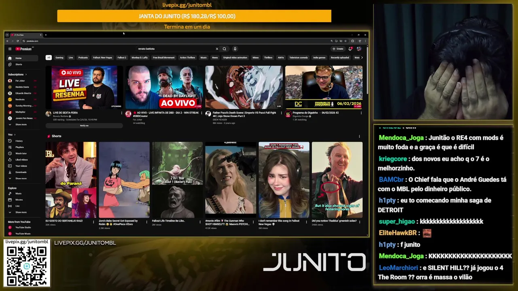Click the JANTA DO JUNITO donation progress bar
This screenshot has width=518, height=291.
tap(194, 16)
